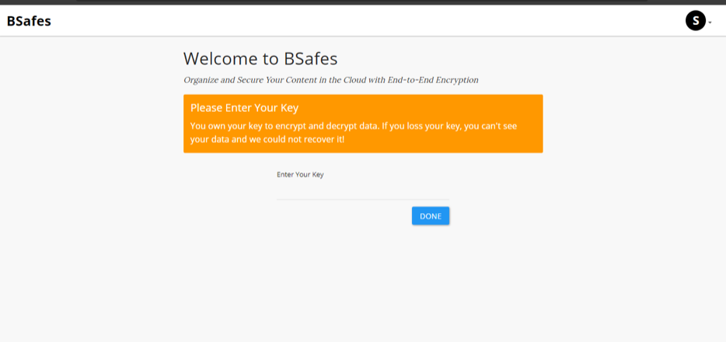The width and height of the screenshot is (726, 342).
Task: Click the letter S inside the avatar circle
Action: (696, 21)
